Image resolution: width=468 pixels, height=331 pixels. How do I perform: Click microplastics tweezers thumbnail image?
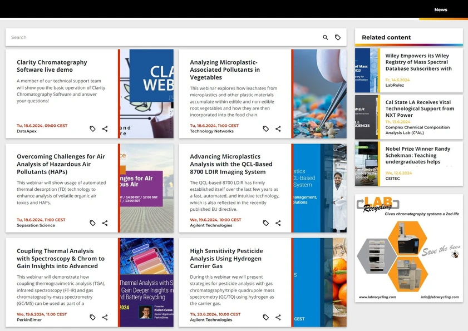[320, 93]
